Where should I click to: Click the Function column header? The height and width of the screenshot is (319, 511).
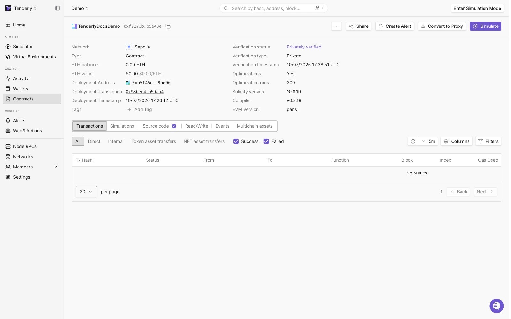pyautogui.click(x=340, y=160)
